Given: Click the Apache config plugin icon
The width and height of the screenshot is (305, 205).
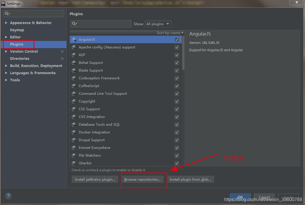Looking at the screenshot, I should (x=74, y=47).
